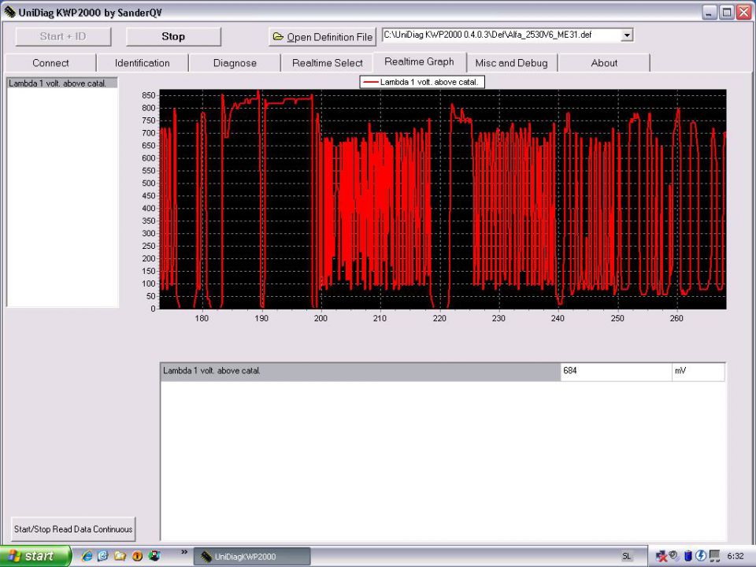Switch to the Realtime Select tab

[x=328, y=63]
